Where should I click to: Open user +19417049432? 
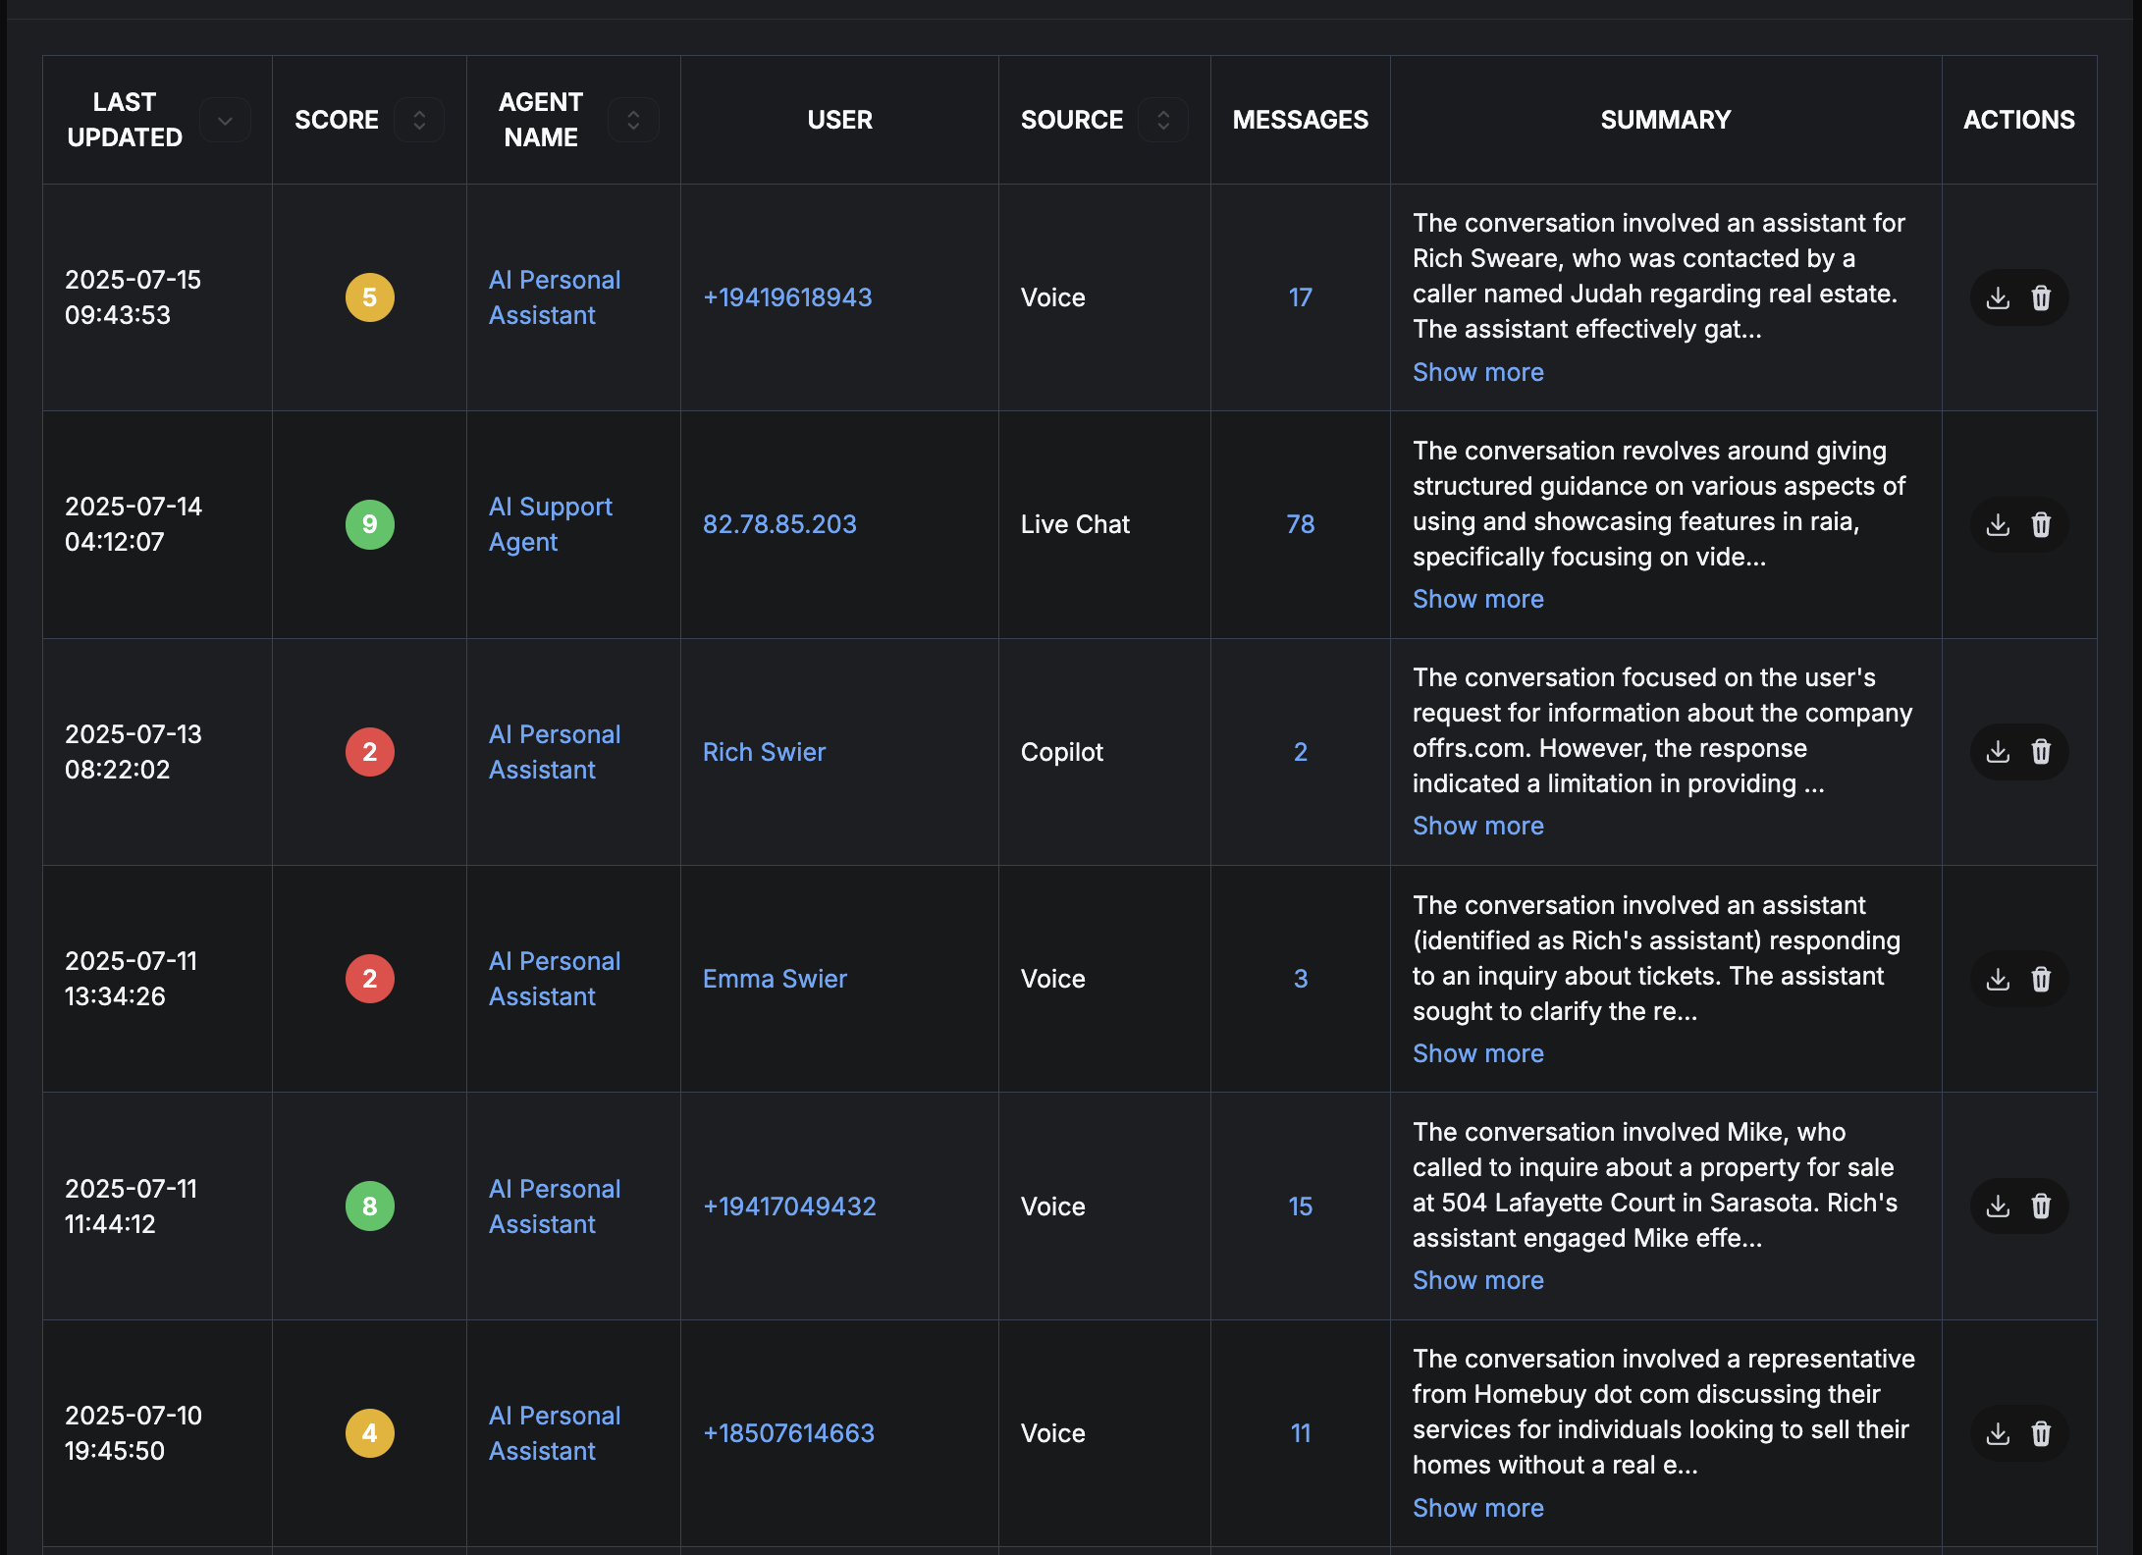pyautogui.click(x=789, y=1206)
